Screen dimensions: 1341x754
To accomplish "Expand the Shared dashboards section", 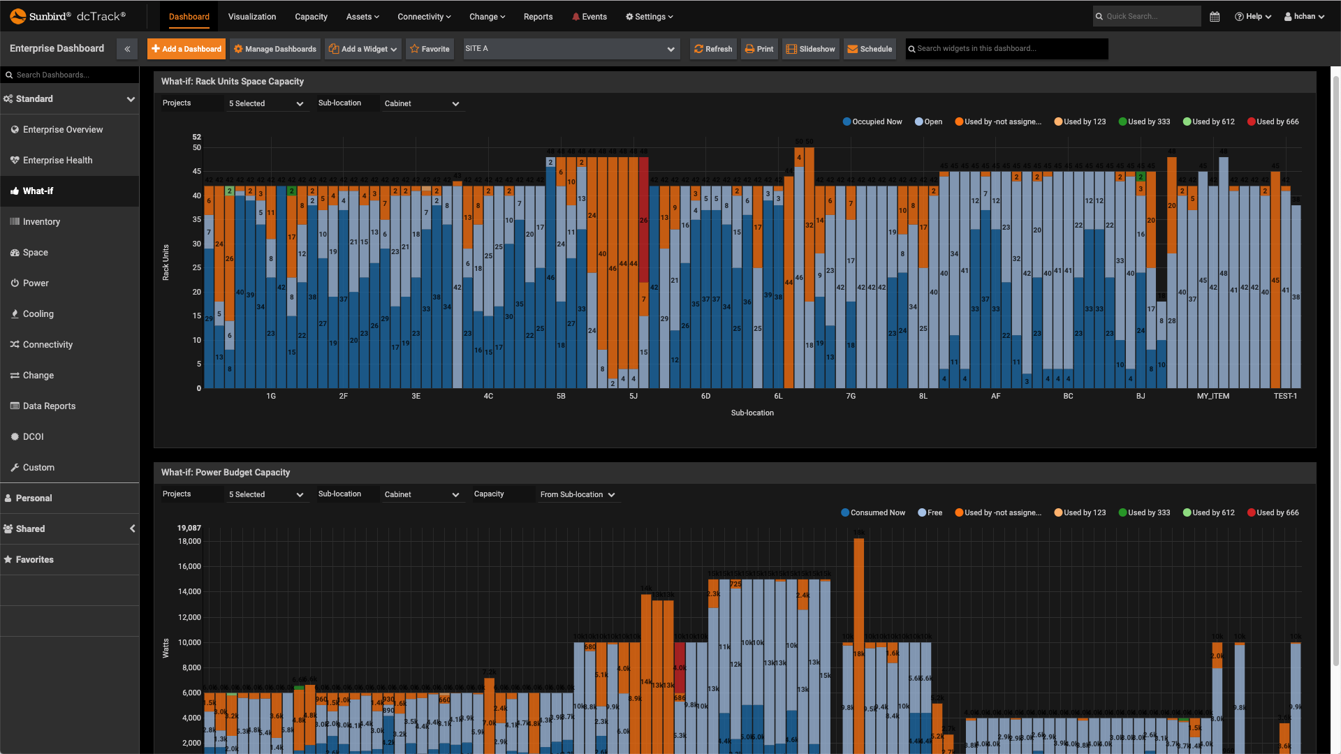I will point(70,528).
